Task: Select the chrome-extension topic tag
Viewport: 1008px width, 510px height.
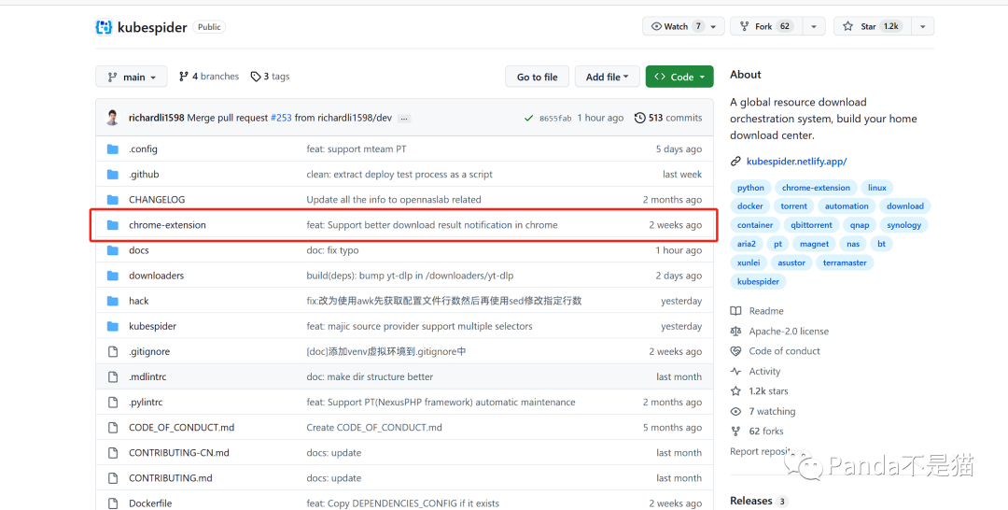Action: point(816,188)
